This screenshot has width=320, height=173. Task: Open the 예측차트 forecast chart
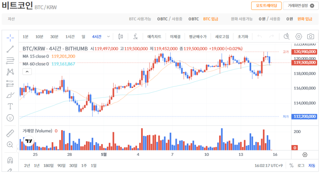point(154,37)
